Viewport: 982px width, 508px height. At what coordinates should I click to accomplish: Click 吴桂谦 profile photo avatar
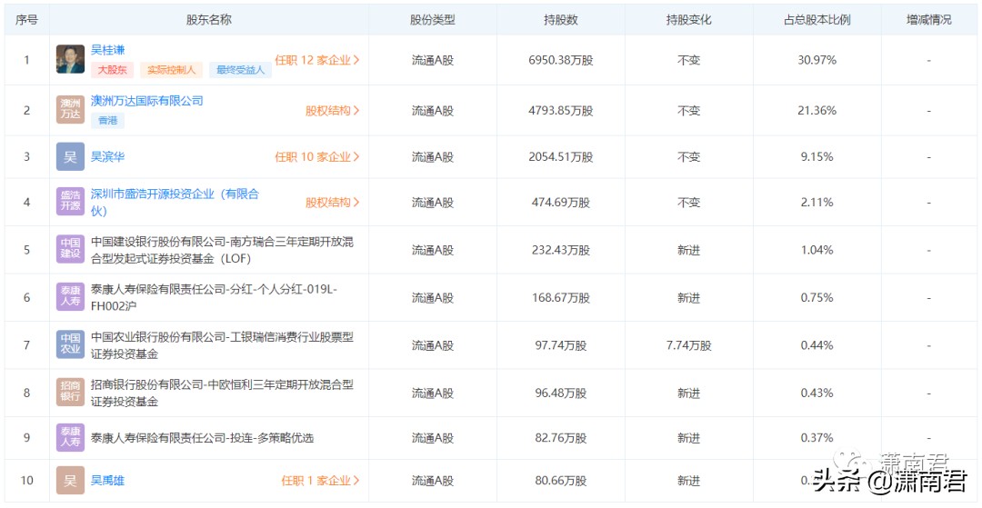tap(70, 59)
